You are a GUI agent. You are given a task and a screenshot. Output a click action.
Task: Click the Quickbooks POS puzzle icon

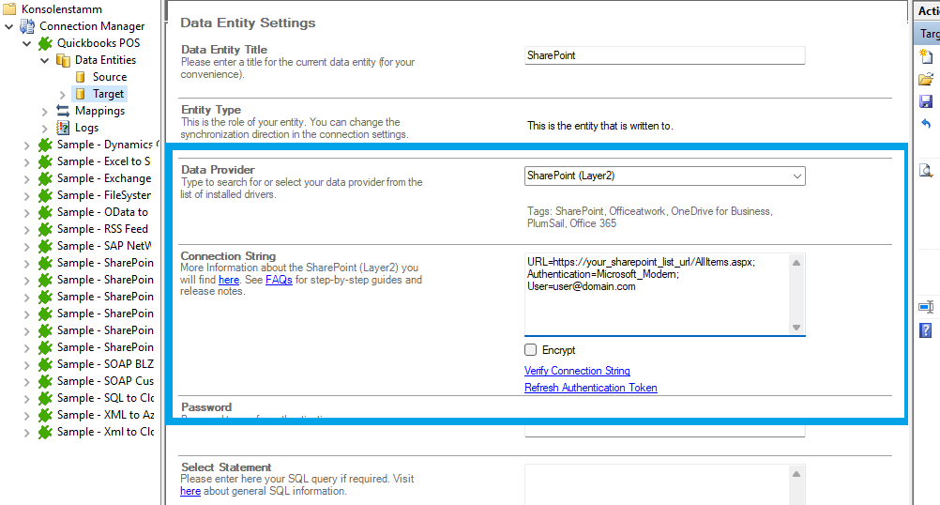click(45, 43)
